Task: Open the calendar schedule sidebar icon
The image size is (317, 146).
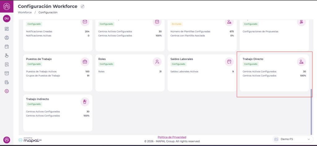Action: pos(7,47)
